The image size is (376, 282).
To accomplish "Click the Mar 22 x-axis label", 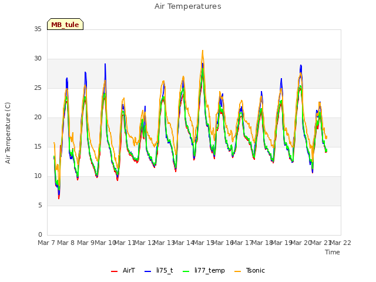I will (340, 243).
